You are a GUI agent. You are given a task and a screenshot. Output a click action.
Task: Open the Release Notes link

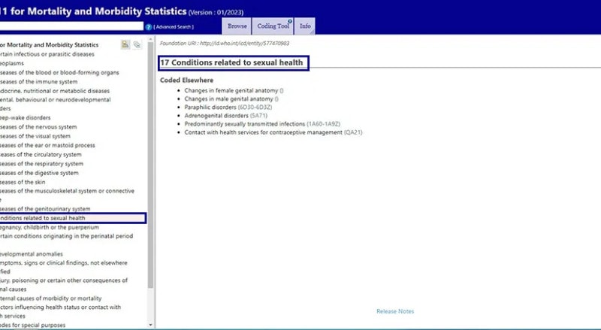click(395, 311)
